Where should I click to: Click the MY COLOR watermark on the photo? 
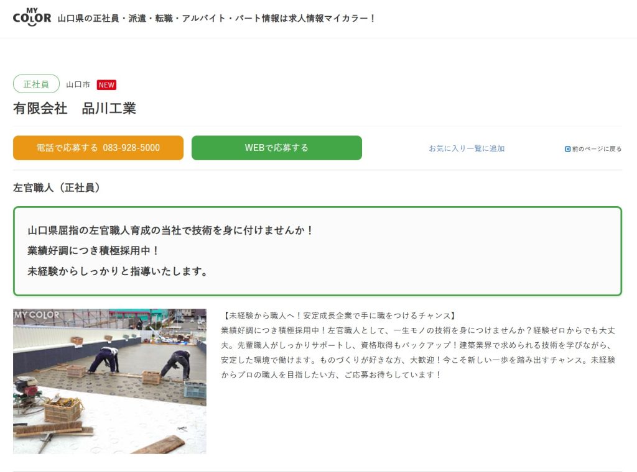pos(37,315)
